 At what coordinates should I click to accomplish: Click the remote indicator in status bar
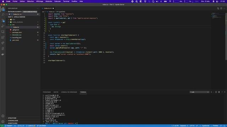[2, 126]
